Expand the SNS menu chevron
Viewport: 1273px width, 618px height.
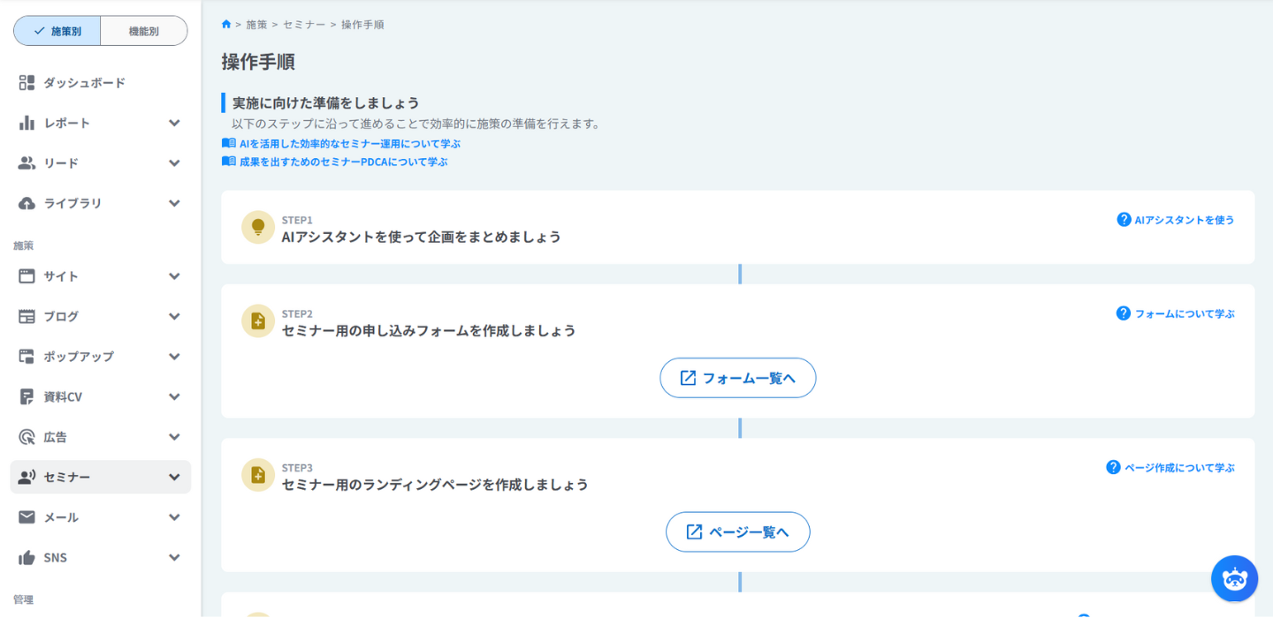coord(174,558)
